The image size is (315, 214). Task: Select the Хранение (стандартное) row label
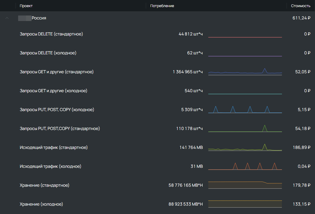pos(44,185)
